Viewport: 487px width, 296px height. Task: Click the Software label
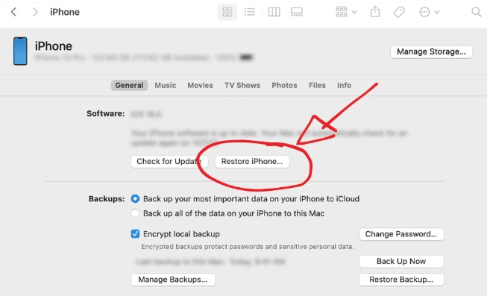pos(106,113)
